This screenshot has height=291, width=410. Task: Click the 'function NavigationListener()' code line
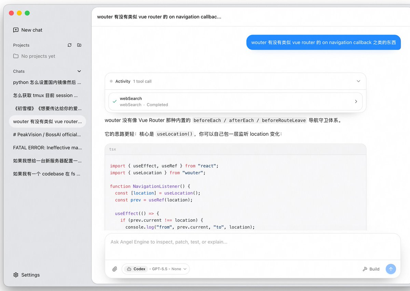(150, 186)
